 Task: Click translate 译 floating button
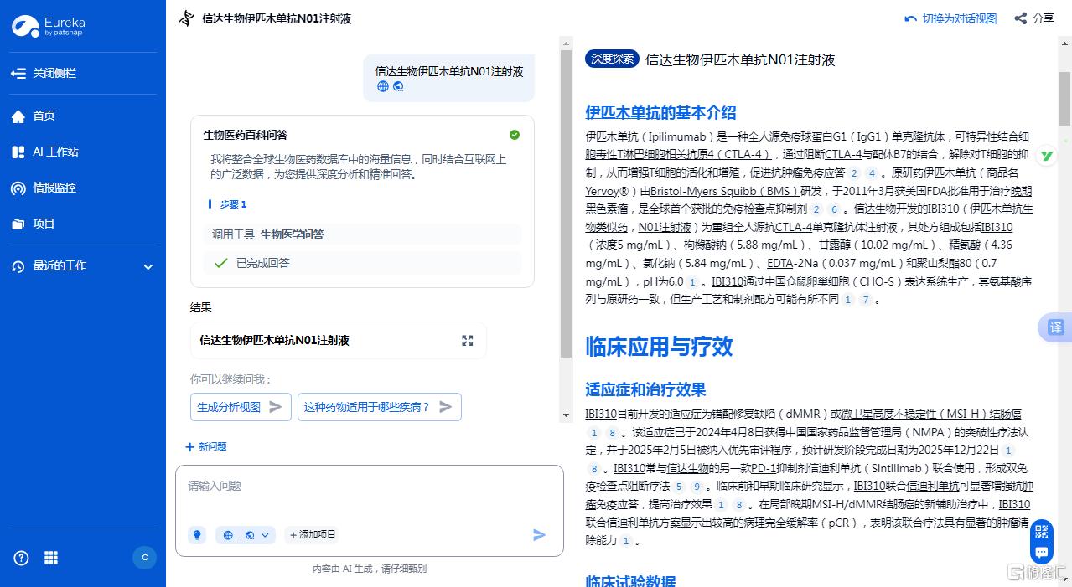(x=1056, y=327)
